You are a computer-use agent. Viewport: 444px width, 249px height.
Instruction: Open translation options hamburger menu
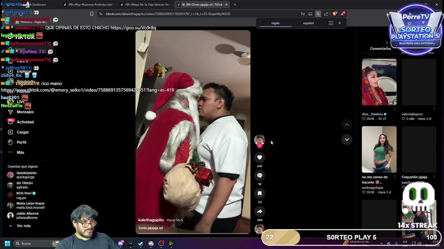tap(331, 23)
